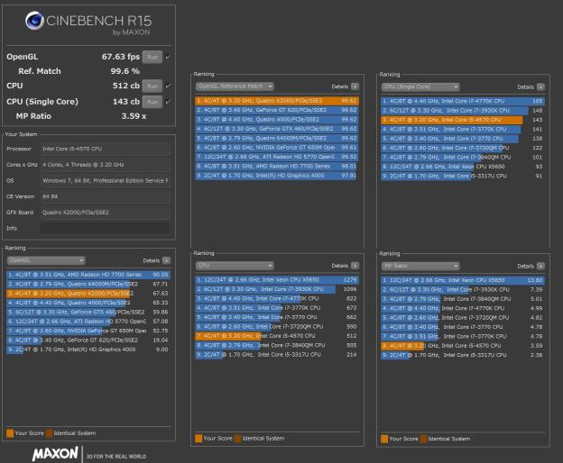
Task: Click the OS field showing Windows 7
Action: coord(105,181)
